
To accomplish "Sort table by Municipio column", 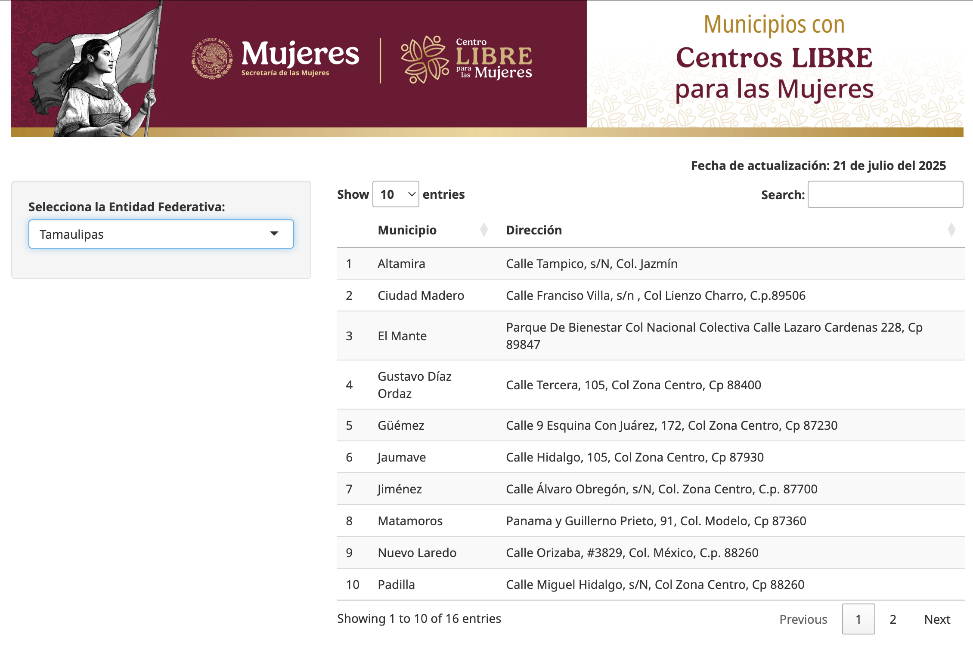I will pos(484,230).
